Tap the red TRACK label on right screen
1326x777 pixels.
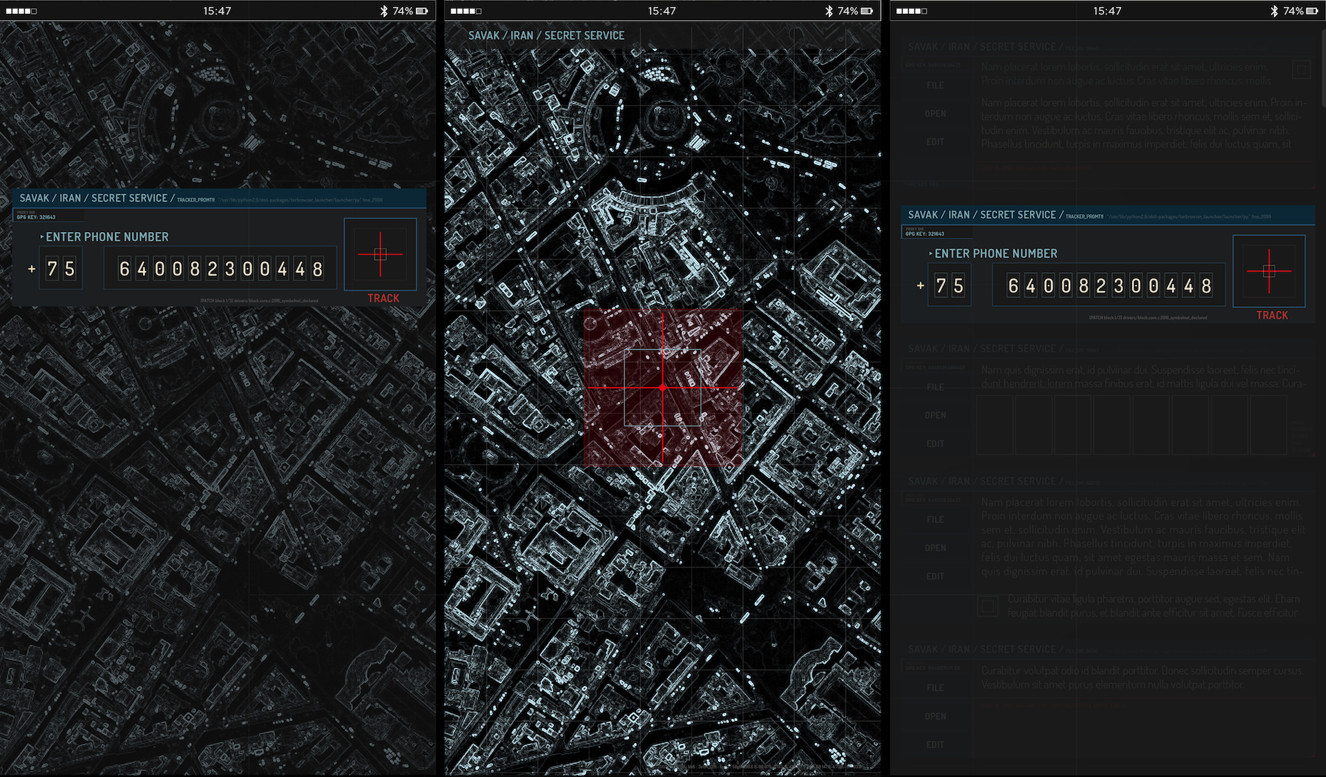pos(1272,315)
